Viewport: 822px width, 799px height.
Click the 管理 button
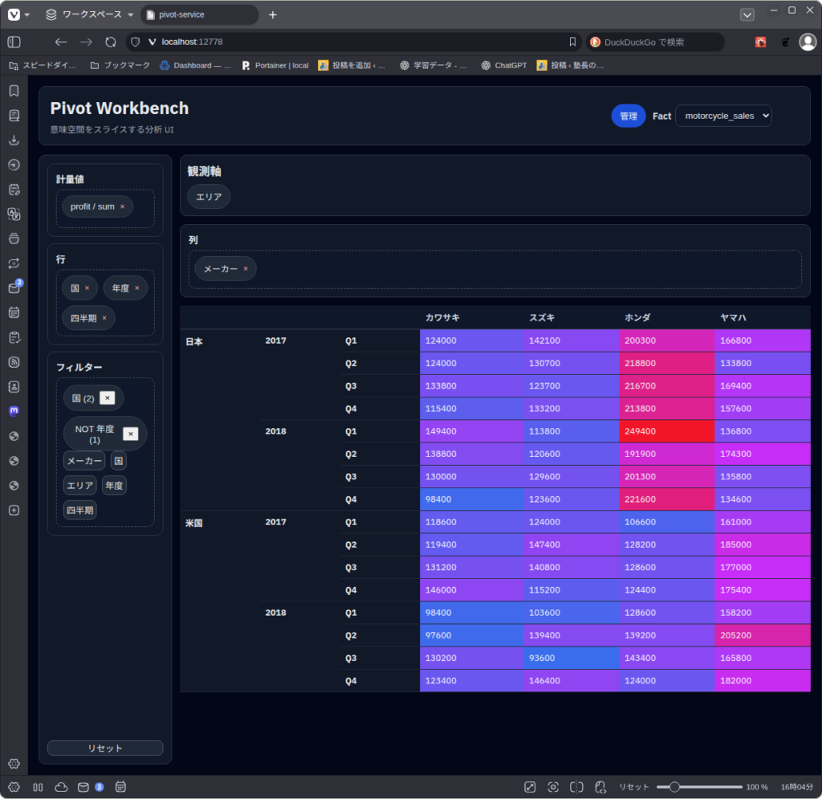click(x=628, y=116)
